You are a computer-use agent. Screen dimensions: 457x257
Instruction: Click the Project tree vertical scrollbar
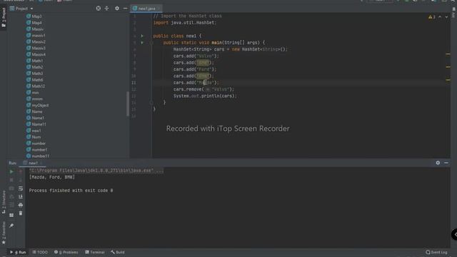128,104
